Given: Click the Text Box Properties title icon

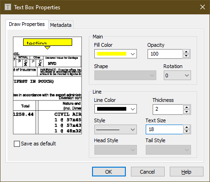Looking at the screenshot, I should (x=8, y=7).
